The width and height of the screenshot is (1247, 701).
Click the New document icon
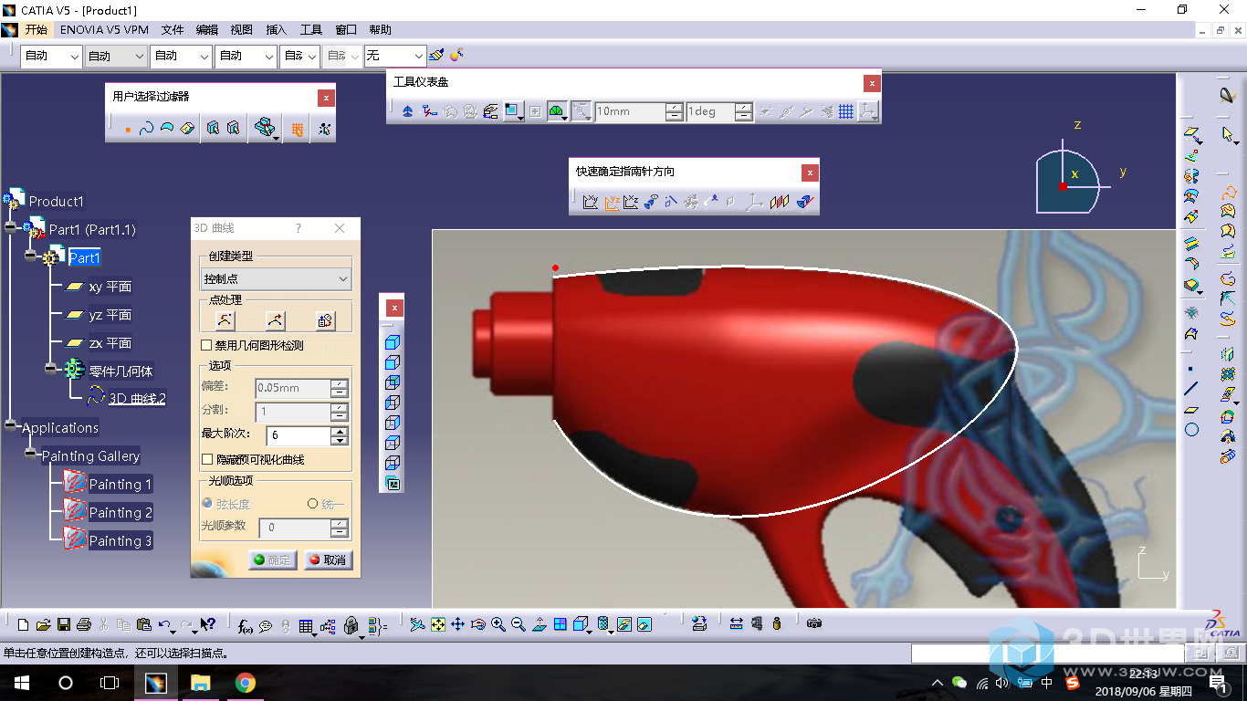(24, 625)
